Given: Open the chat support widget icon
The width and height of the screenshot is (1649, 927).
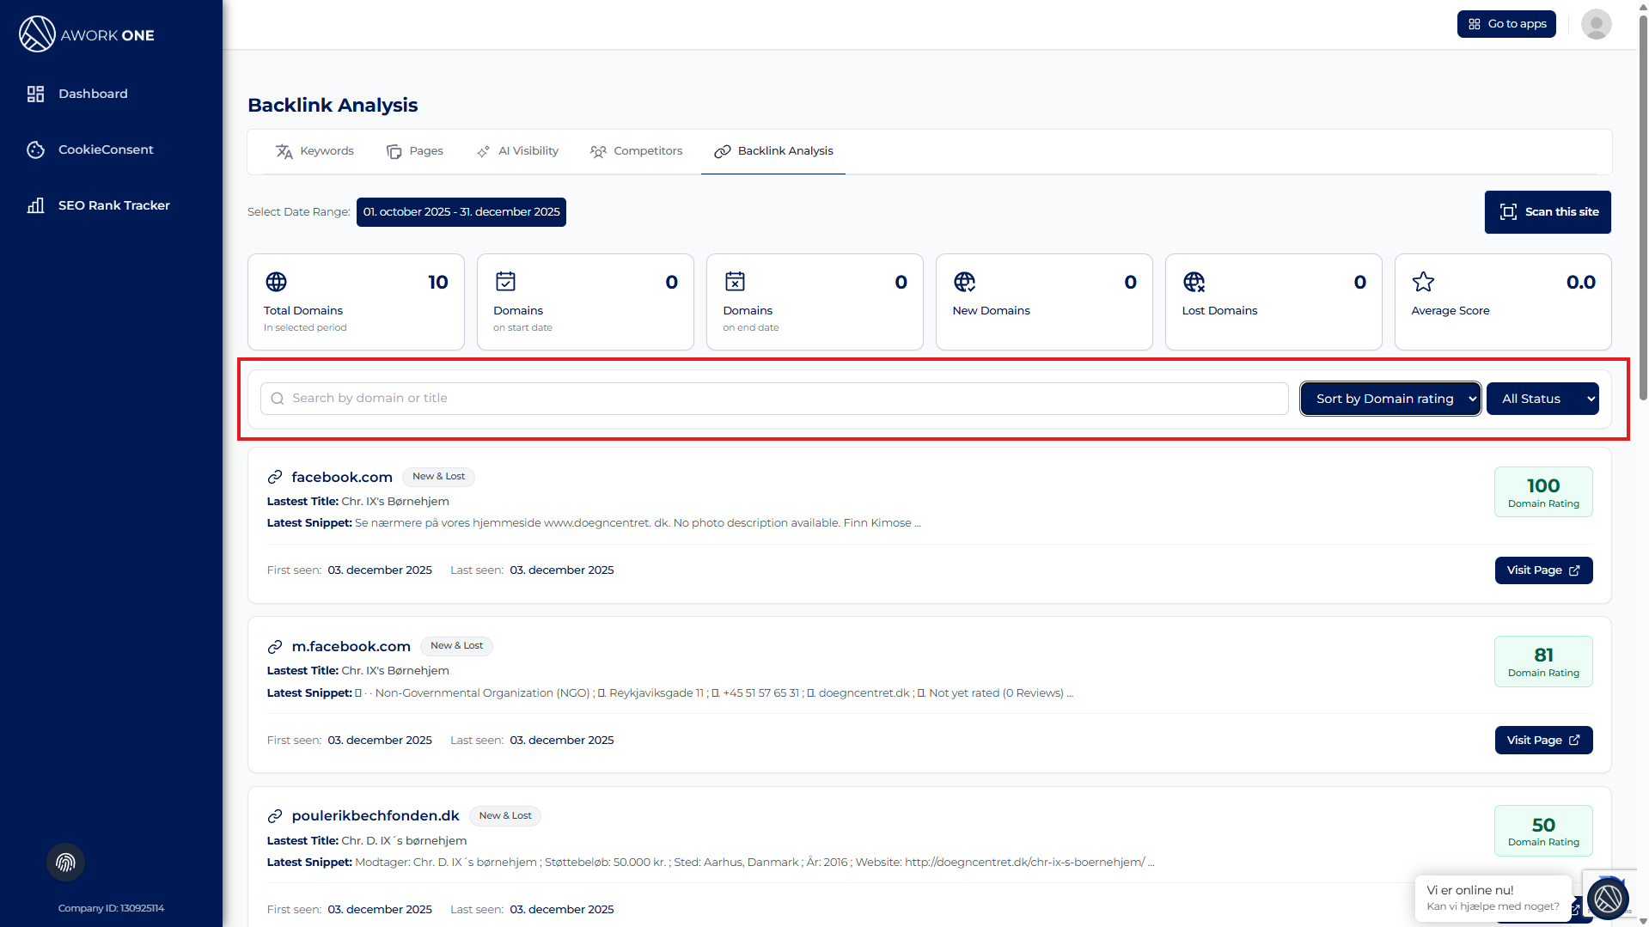Looking at the screenshot, I should click(1608, 899).
